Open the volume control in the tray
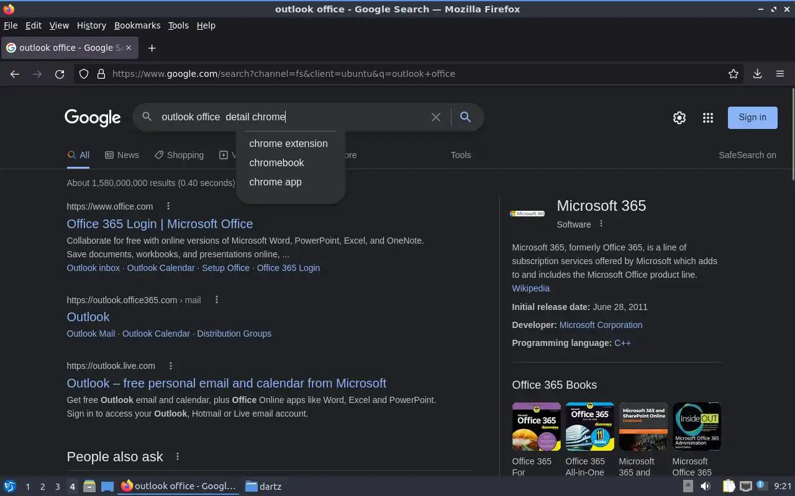This screenshot has width=795, height=496. (706, 486)
